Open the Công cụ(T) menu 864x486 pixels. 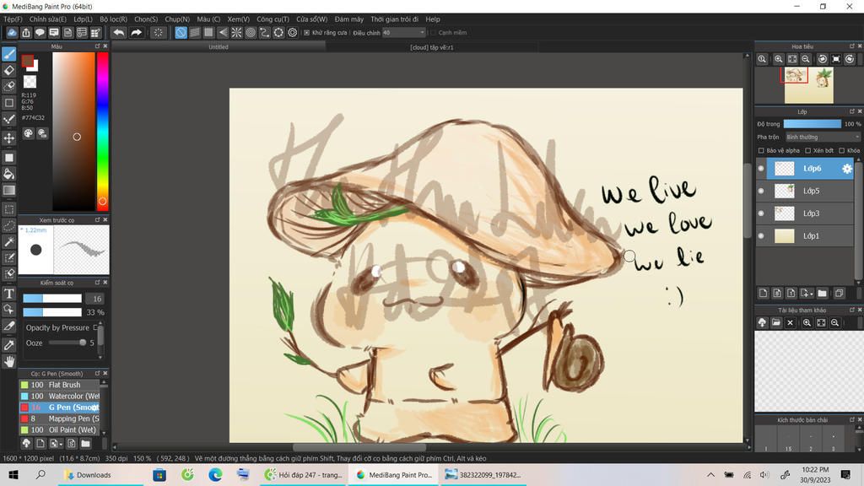pyautogui.click(x=273, y=19)
